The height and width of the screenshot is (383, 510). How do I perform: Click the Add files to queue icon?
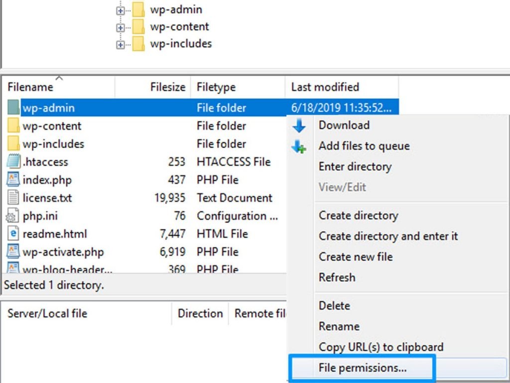pos(299,146)
